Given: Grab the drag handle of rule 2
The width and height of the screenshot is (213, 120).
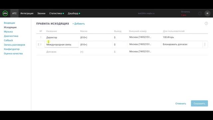Looking at the screenshot, I should [38, 44].
